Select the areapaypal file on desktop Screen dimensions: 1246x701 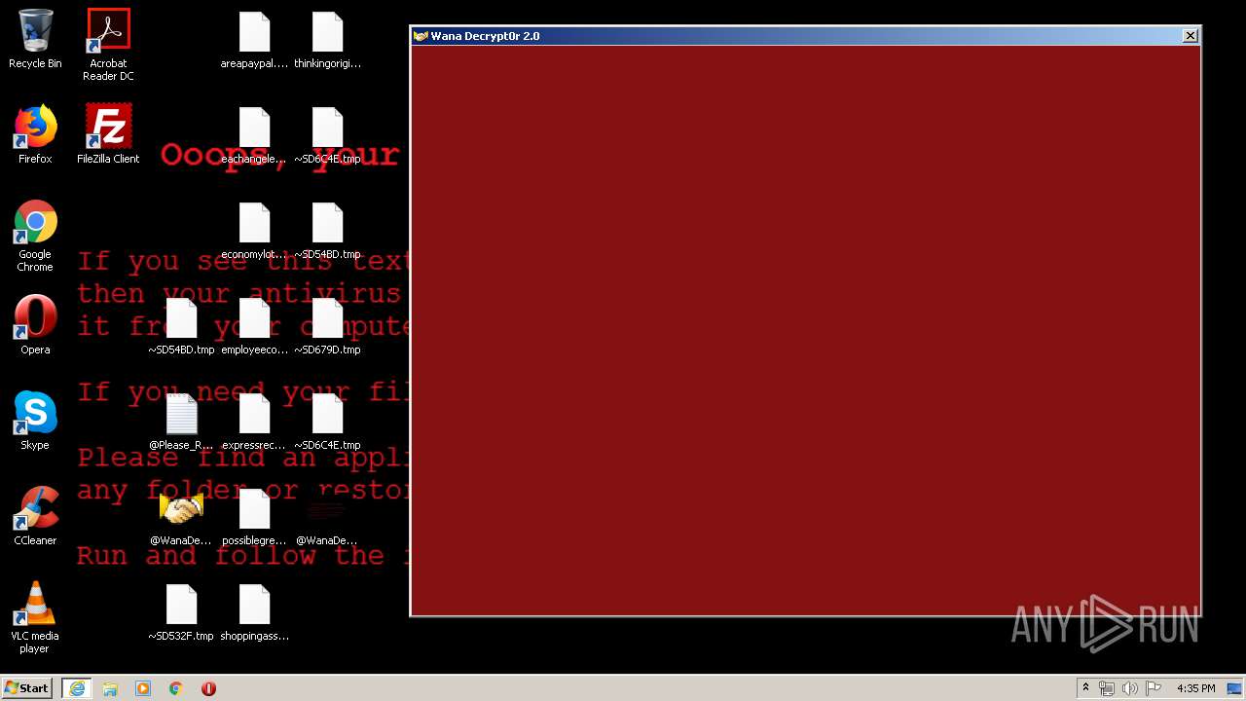(254, 39)
